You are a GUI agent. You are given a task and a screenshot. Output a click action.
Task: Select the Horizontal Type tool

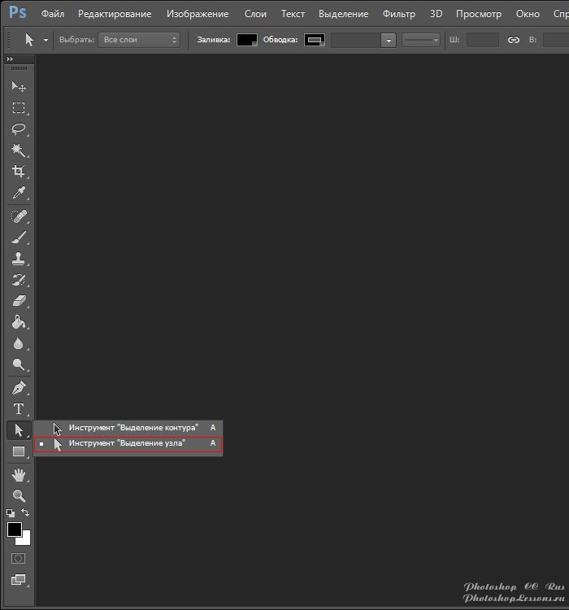[18, 408]
